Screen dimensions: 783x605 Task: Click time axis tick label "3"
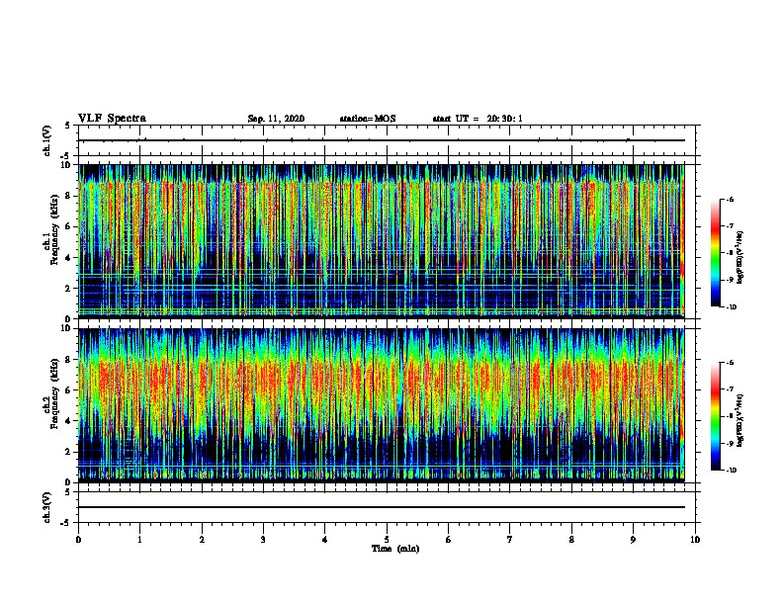[263, 539]
